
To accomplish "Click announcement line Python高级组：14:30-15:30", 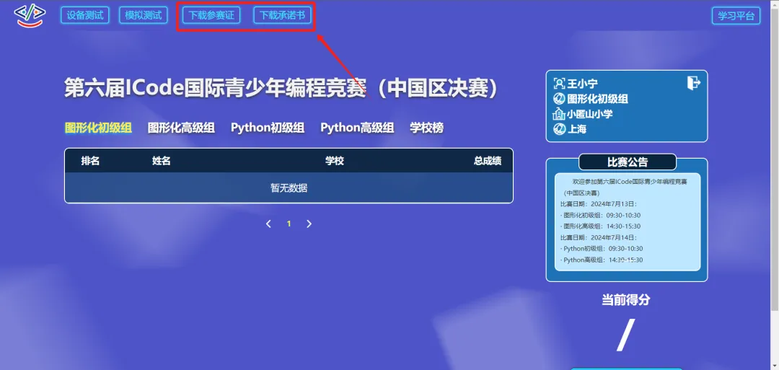I will point(602,260).
